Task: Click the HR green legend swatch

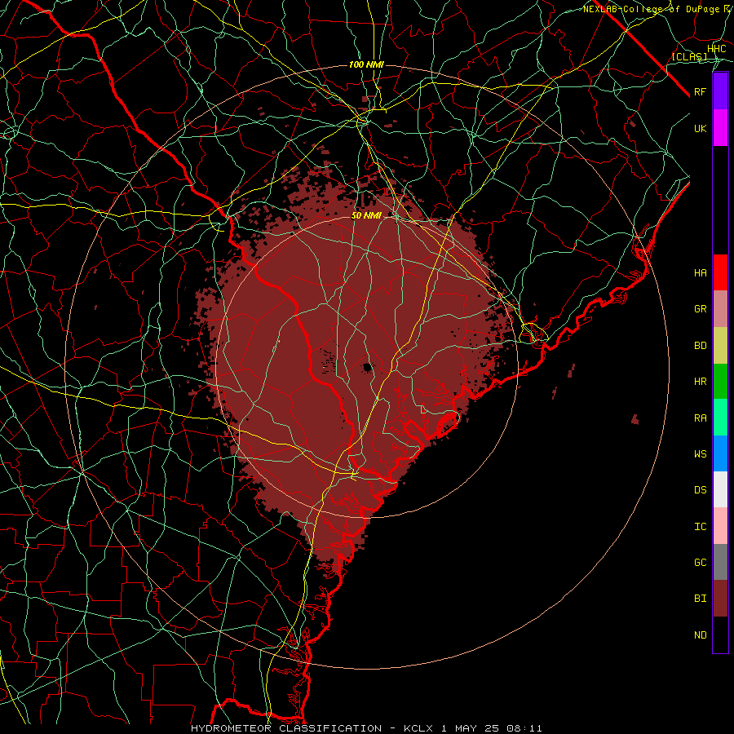Action: click(x=720, y=381)
